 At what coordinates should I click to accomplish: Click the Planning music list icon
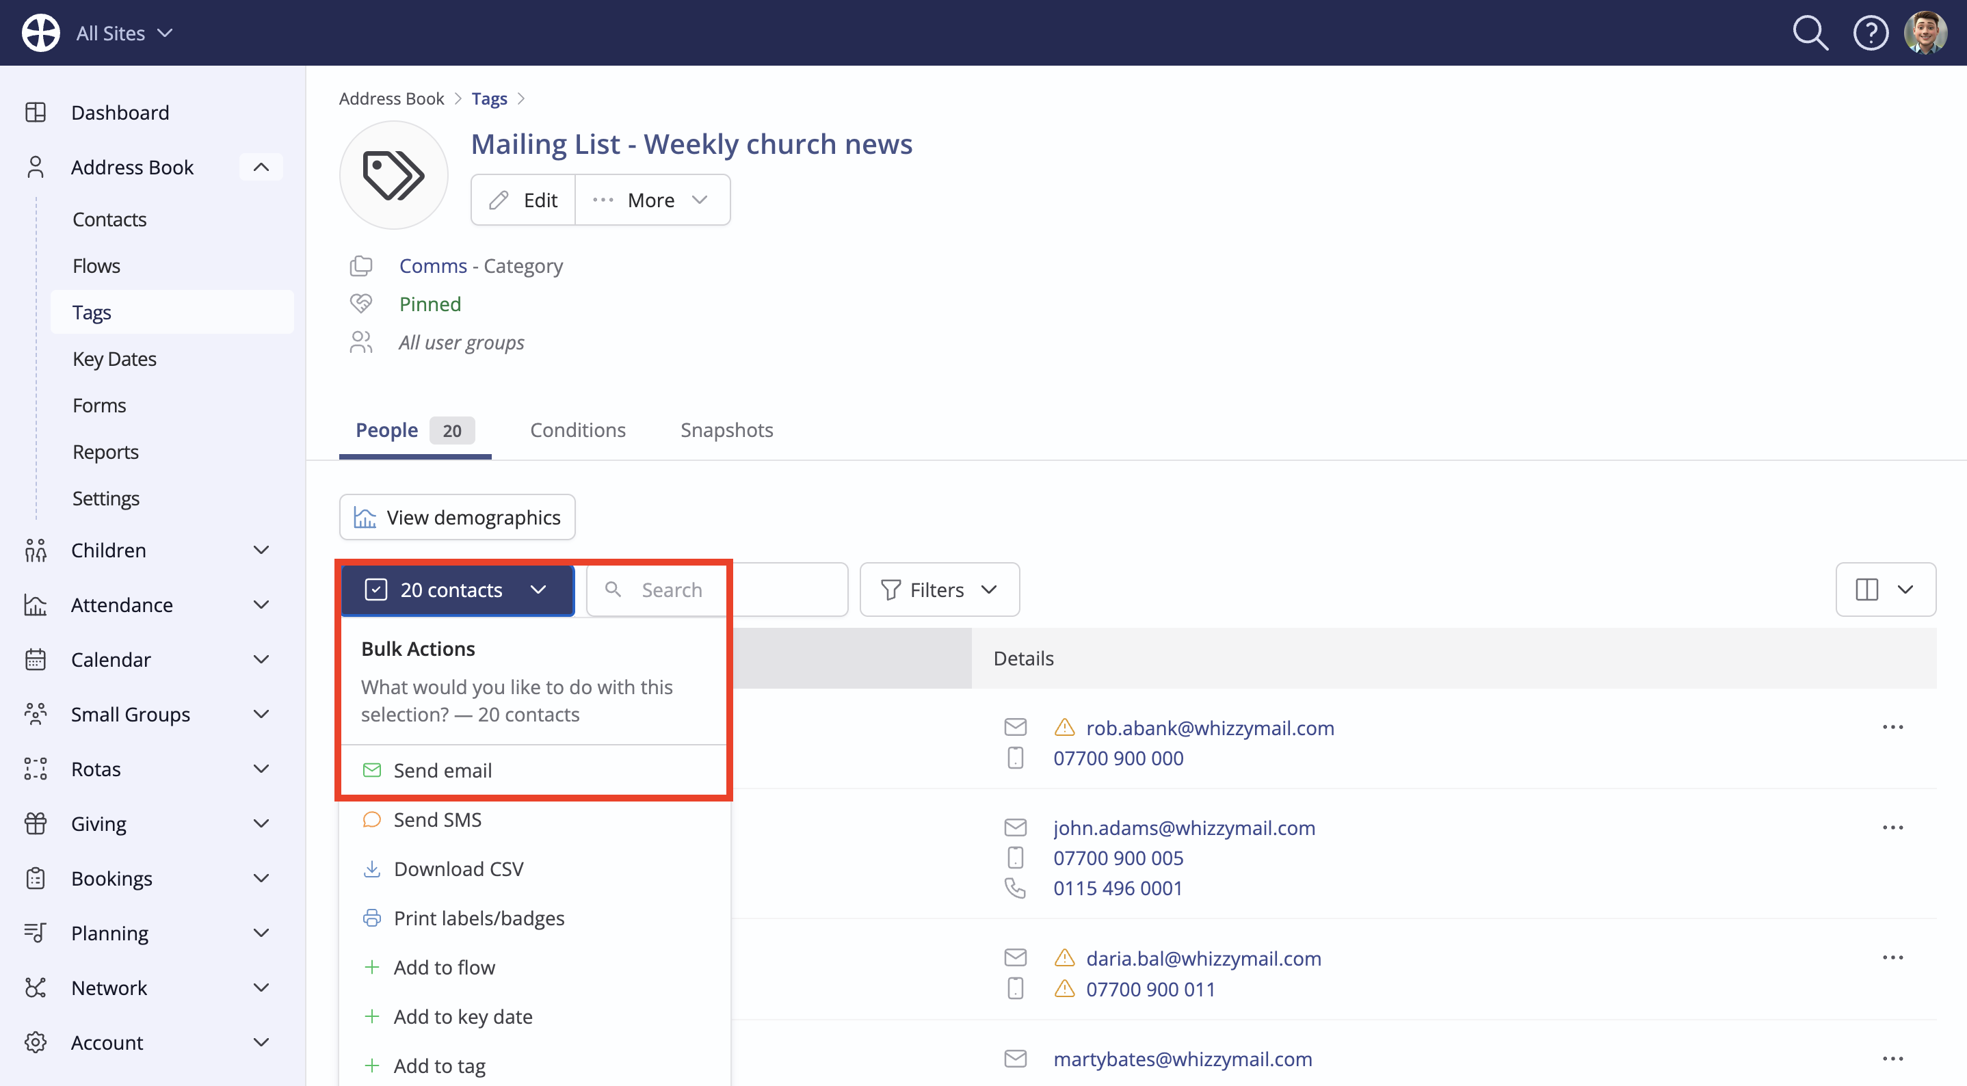click(x=36, y=933)
